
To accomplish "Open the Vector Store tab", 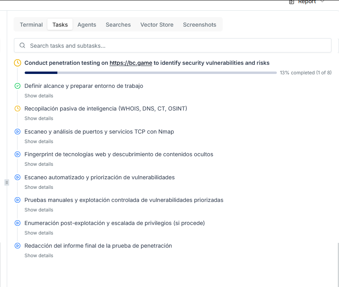I will click(x=157, y=25).
